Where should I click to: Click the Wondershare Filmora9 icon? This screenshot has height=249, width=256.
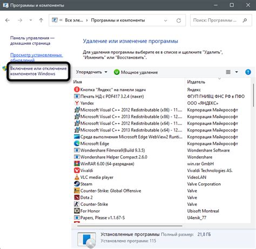(x=77, y=150)
